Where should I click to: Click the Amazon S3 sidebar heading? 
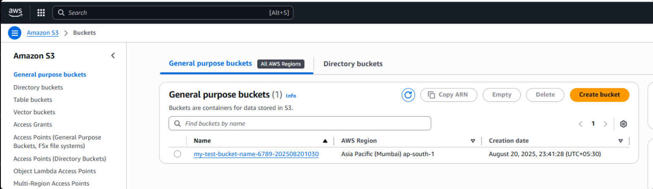tap(34, 56)
